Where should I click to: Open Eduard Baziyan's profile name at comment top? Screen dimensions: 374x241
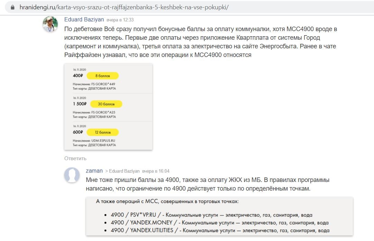[x=84, y=20]
